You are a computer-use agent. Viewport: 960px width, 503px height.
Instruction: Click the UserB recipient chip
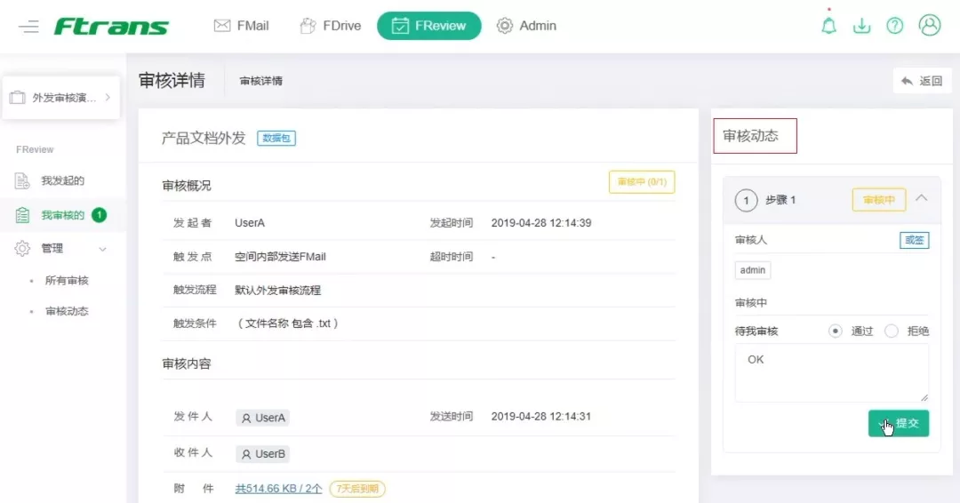coord(262,454)
